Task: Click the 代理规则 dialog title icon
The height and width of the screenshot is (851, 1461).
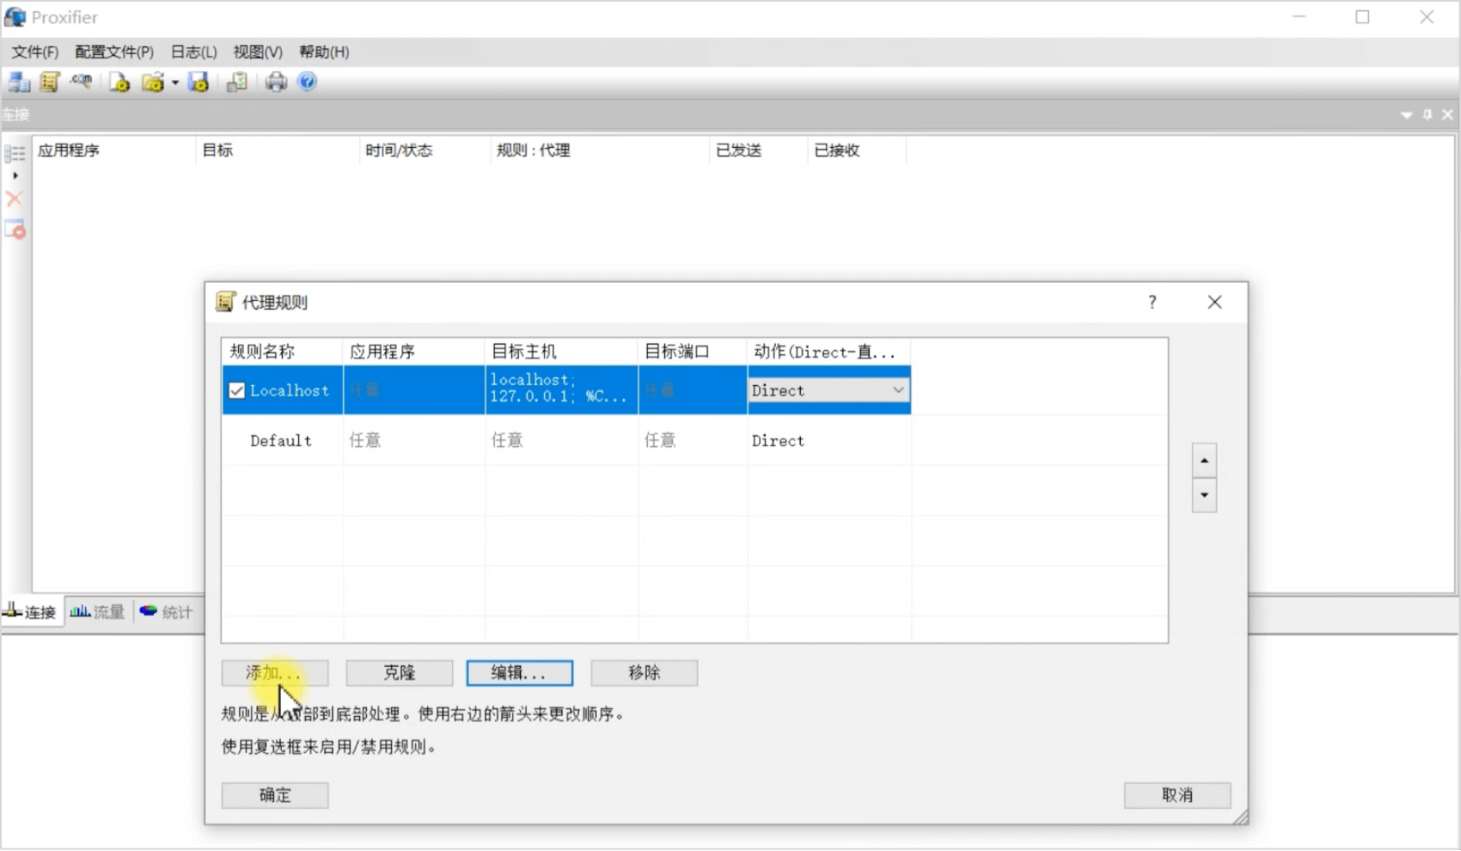Action: click(225, 302)
